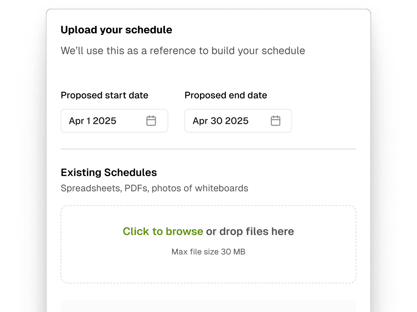Click the 'Apr 30 2025' date text

(x=221, y=121)
